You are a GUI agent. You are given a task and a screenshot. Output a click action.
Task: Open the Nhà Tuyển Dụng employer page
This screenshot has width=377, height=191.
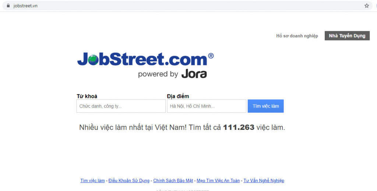(x=347, y=36)
